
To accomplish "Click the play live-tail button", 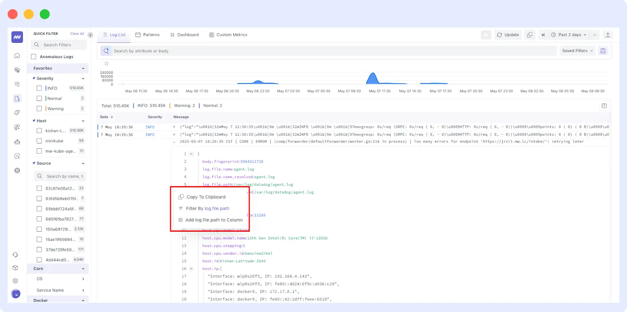I will pos(486,35).
